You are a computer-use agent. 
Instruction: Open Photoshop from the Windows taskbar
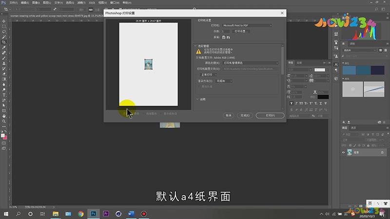coord(93,214)
